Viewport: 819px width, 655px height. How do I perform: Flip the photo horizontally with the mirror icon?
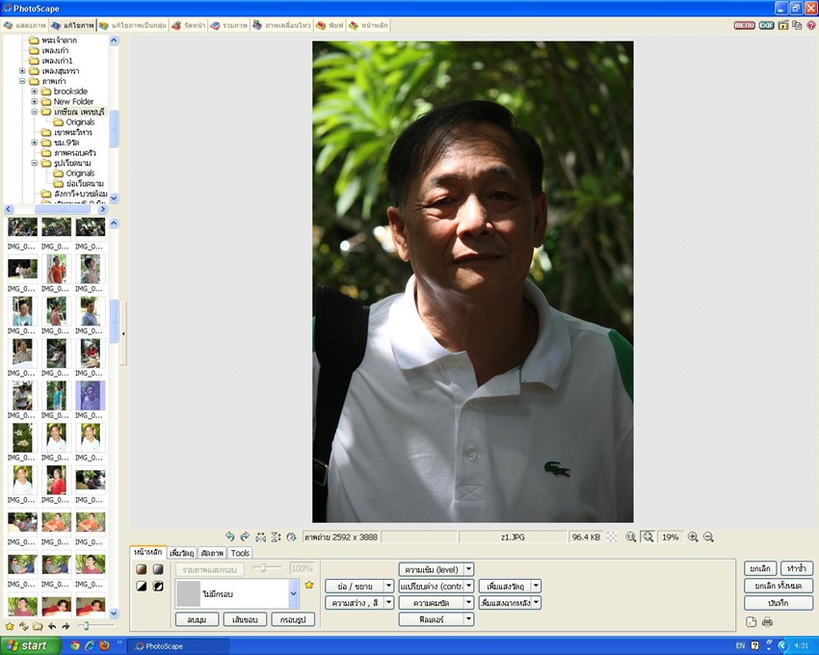pyautogui.click(x=261, y=537)
